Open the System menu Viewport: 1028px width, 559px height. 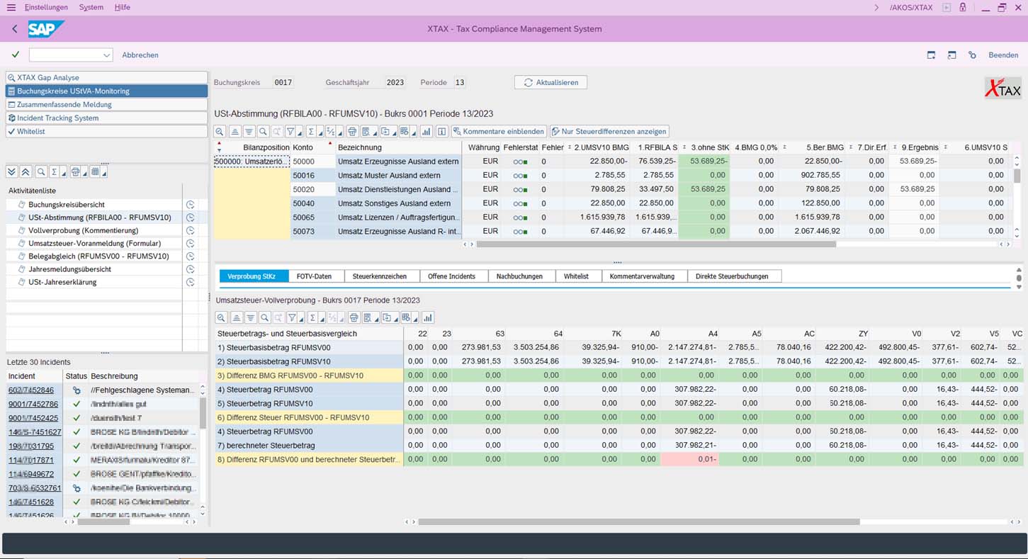(91, 7)
